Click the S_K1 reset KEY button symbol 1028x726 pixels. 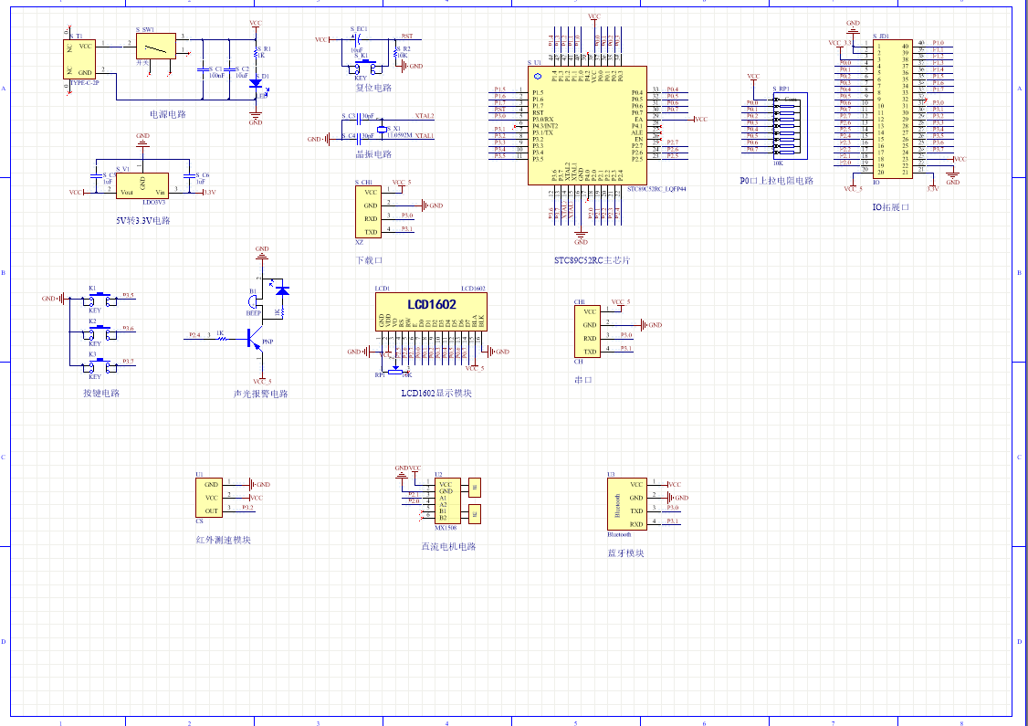pyautogui.click(x=362, y=67)
